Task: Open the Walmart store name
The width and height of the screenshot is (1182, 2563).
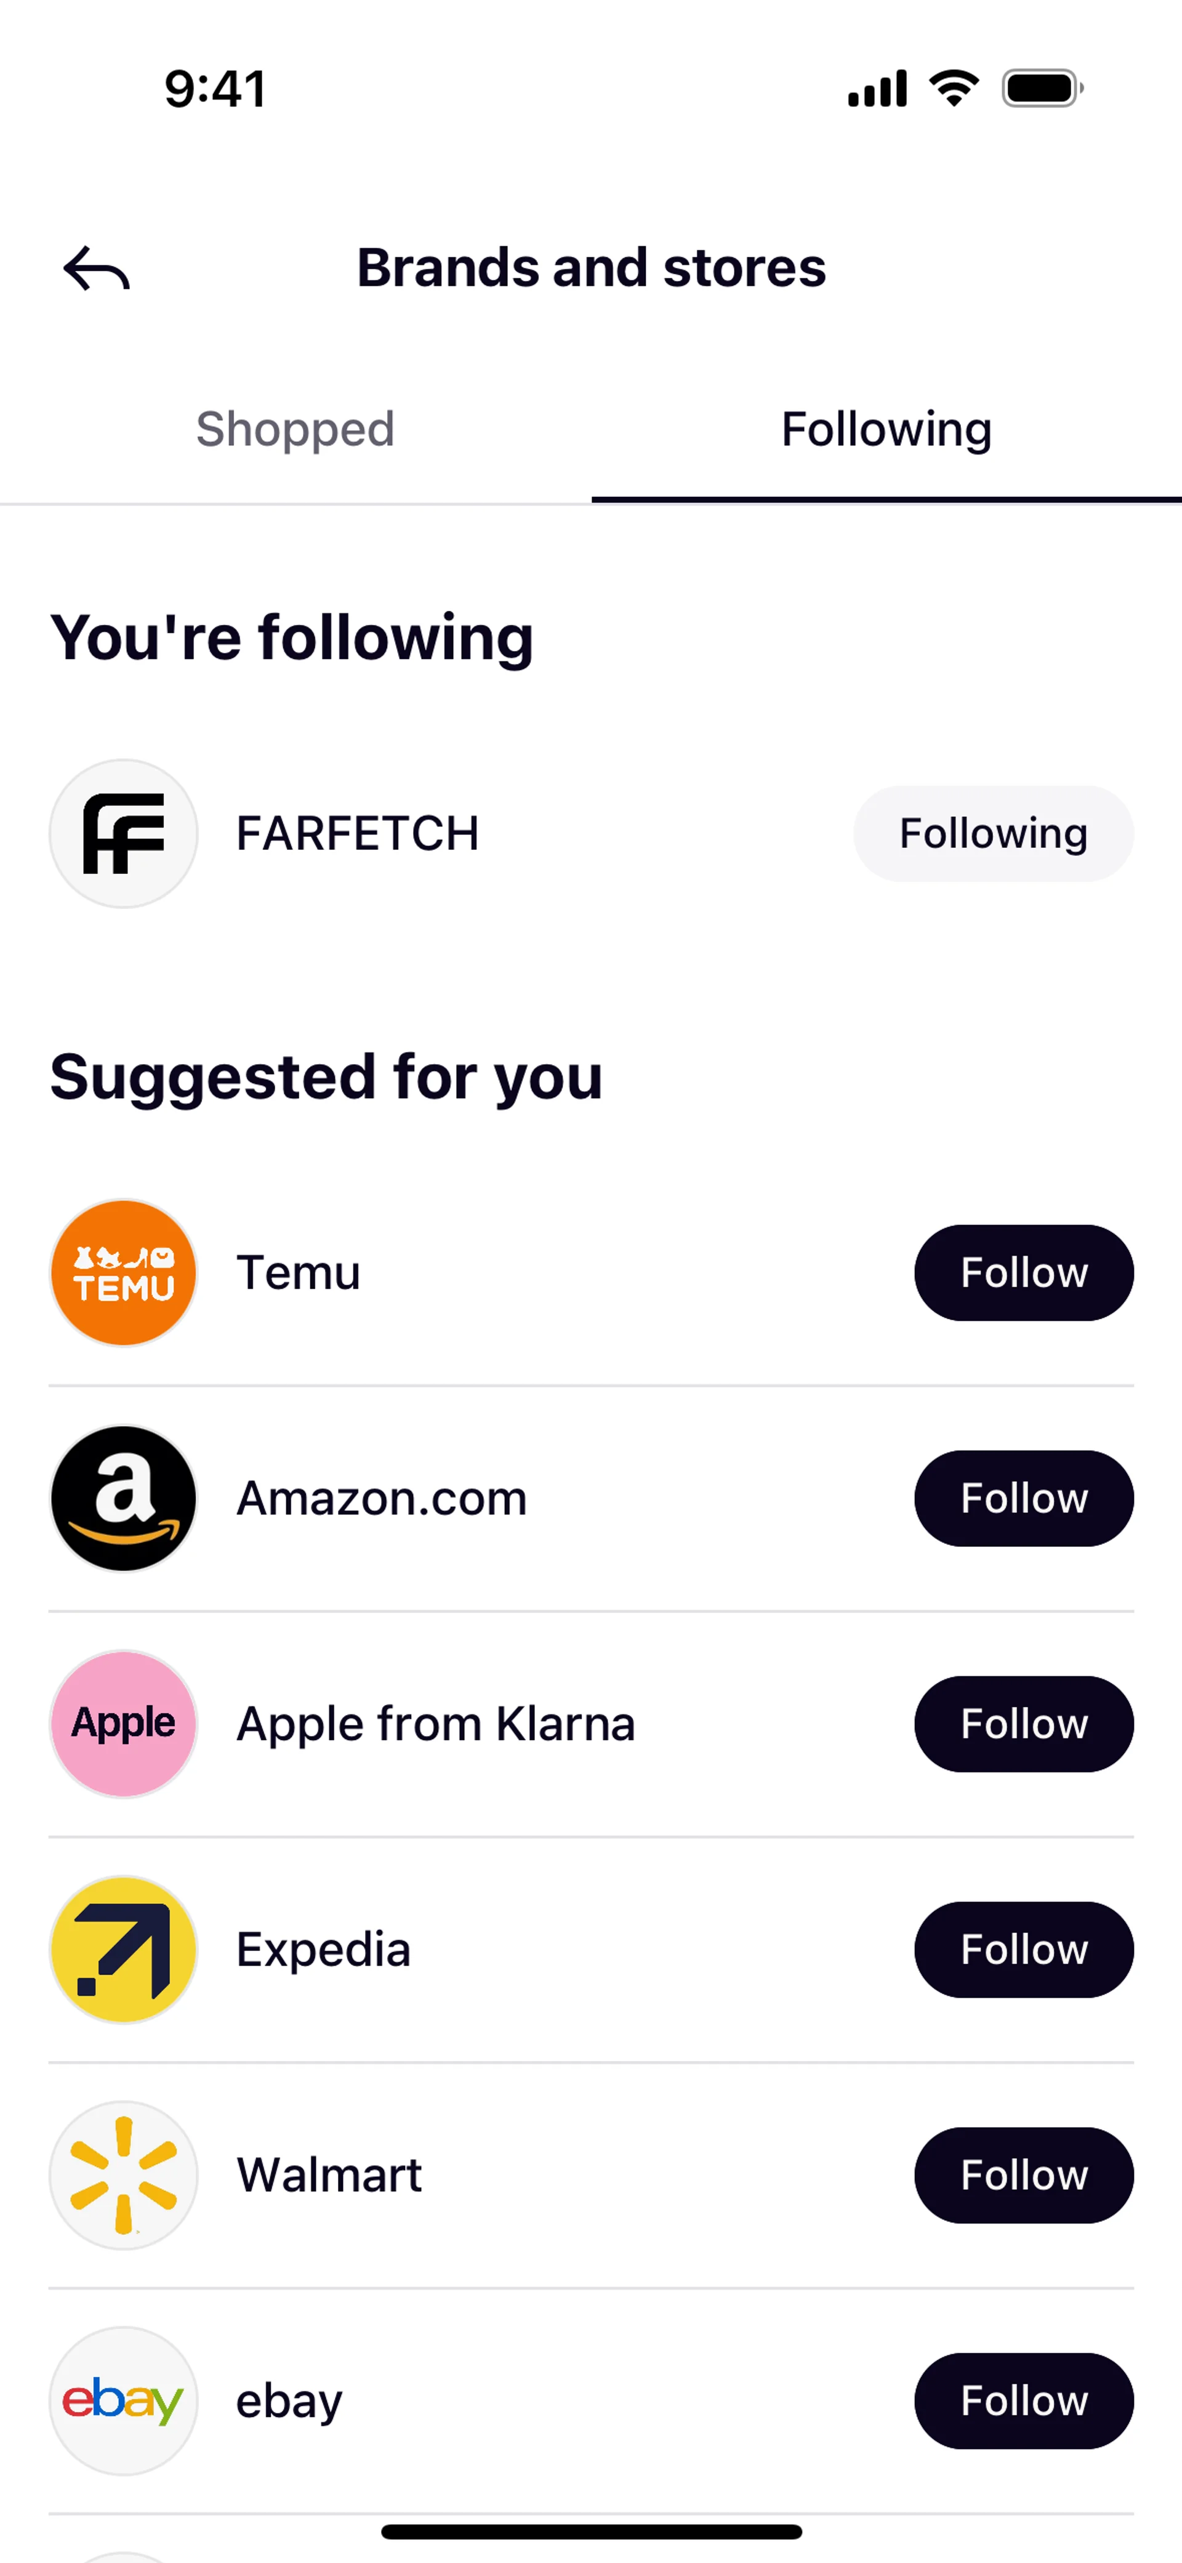Action: tap(329, 2175)
